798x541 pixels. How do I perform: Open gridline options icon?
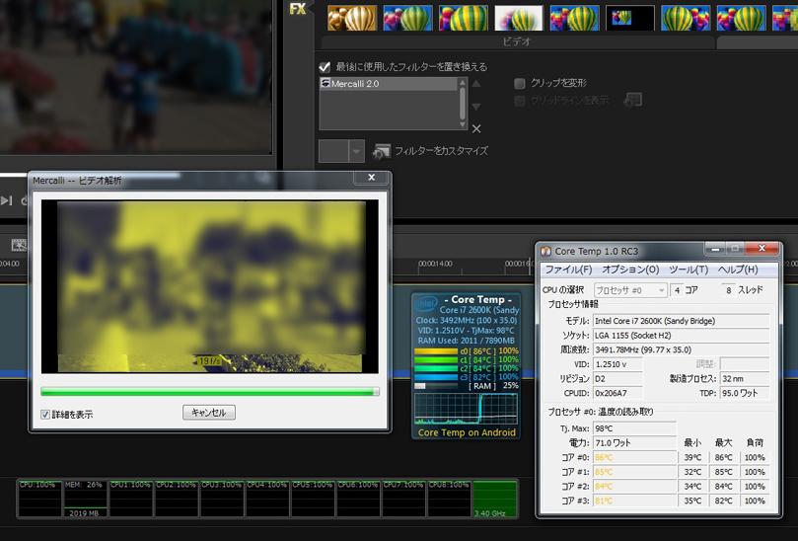point(632,100)
